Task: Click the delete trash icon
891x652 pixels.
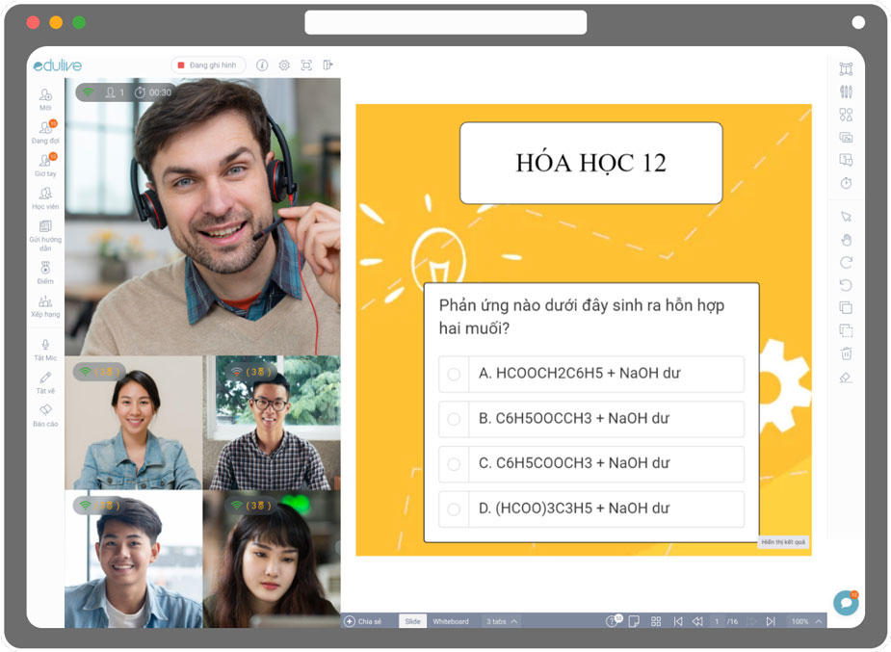Action: tap(846, 354)
